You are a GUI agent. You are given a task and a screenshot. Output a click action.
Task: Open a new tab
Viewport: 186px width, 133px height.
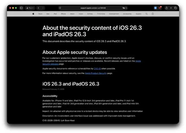point(171,8)
